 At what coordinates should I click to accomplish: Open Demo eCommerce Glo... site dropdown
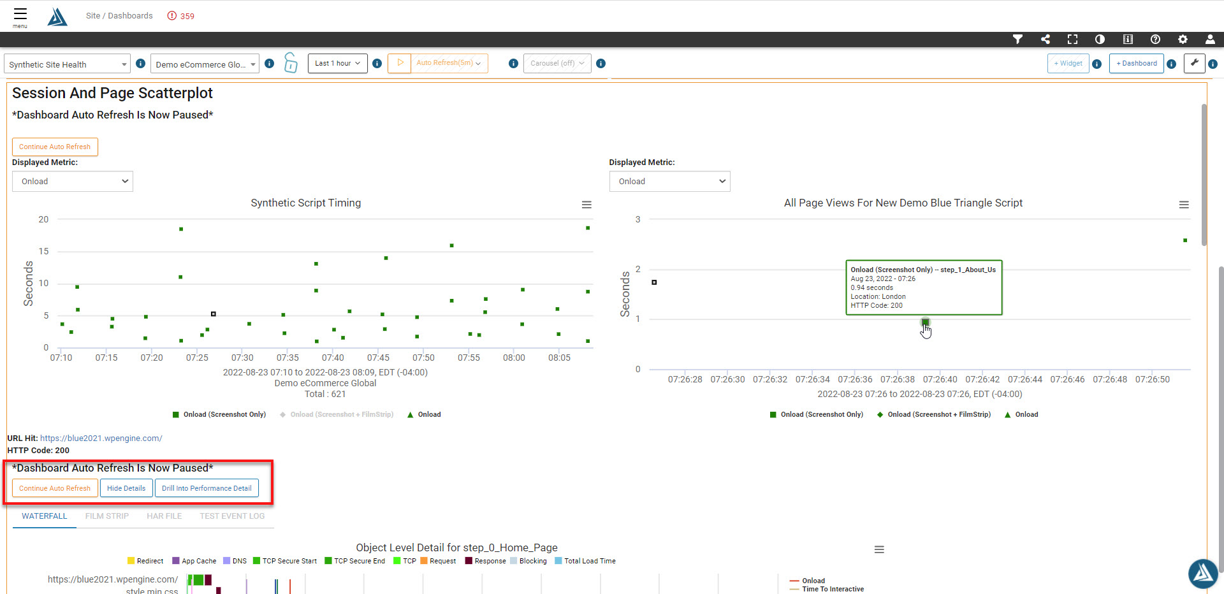pos(205,64)
